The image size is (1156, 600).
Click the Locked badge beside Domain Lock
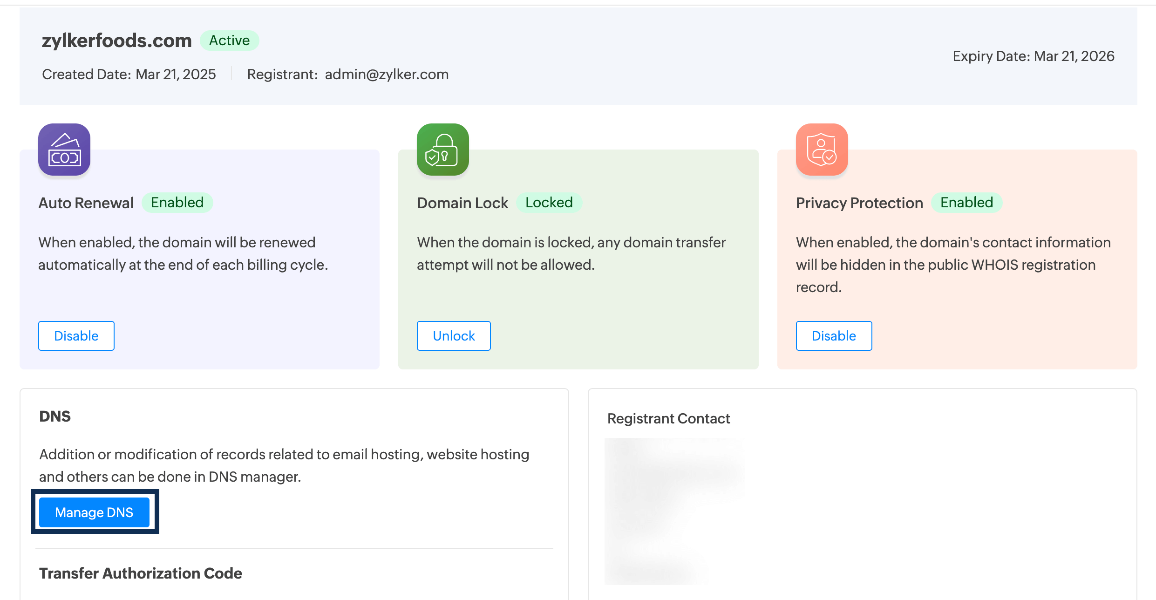click(549, 202)
